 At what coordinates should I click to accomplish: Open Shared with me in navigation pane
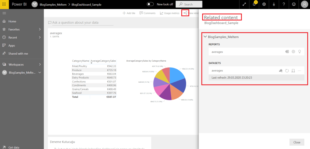(x=18, y=53)
